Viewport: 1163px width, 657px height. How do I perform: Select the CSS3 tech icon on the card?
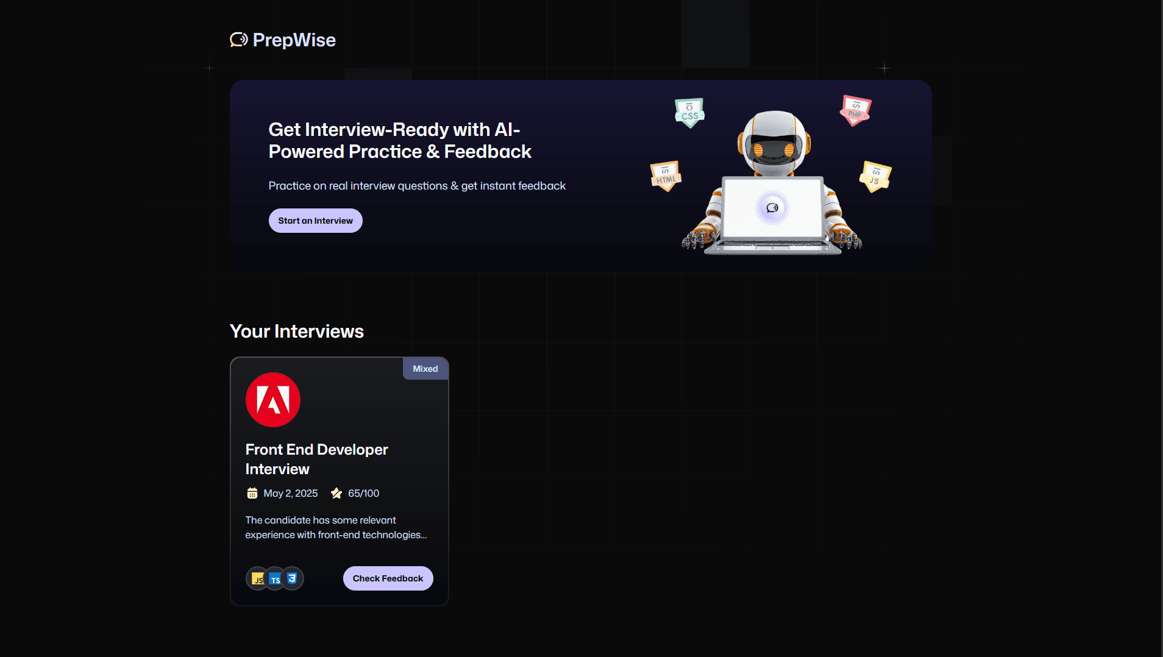[x=292, y=578]
